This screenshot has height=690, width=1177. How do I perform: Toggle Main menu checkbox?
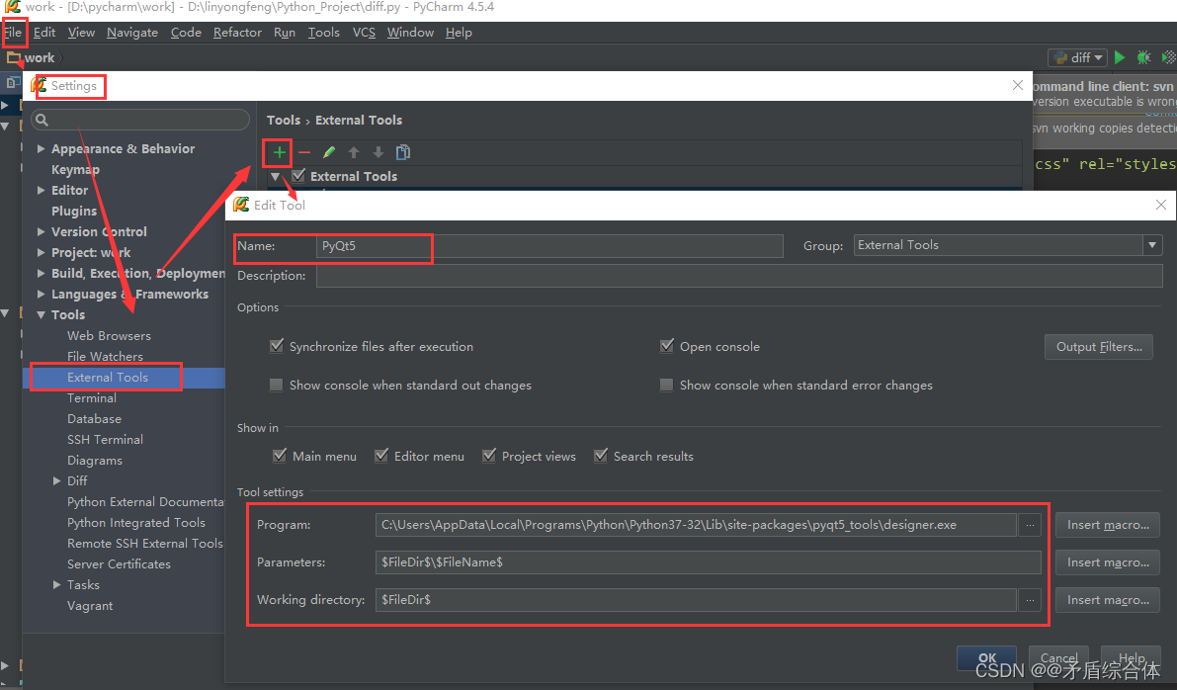(280, 455)
